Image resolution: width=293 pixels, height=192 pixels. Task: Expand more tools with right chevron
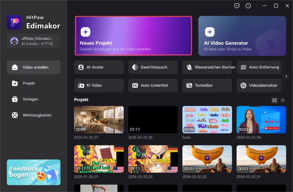[x=286, y=76]
